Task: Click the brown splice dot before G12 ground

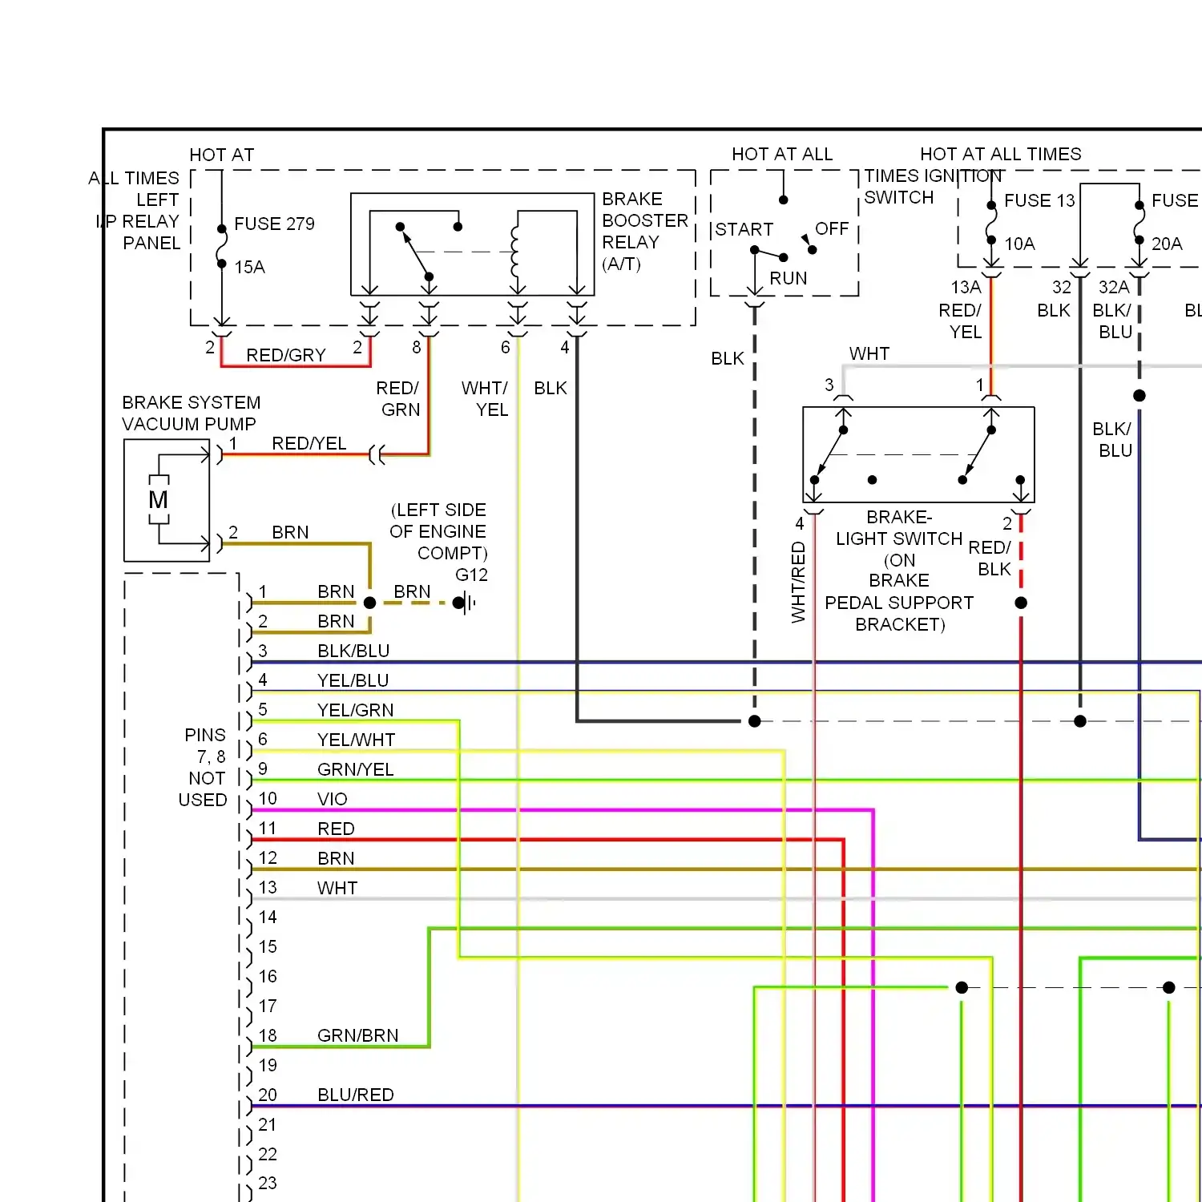Action: click(370, 603)
